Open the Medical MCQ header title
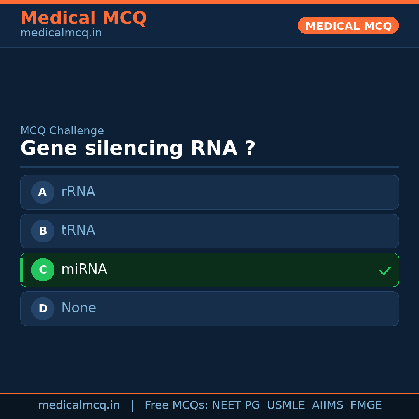Image resolution: width=419 pixels, height=419 pixels. point(83,18)
